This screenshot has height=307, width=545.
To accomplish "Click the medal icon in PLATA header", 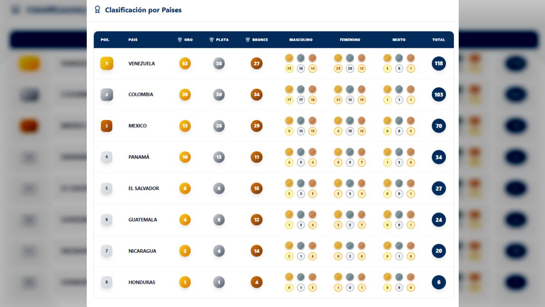I will [212, 40].
